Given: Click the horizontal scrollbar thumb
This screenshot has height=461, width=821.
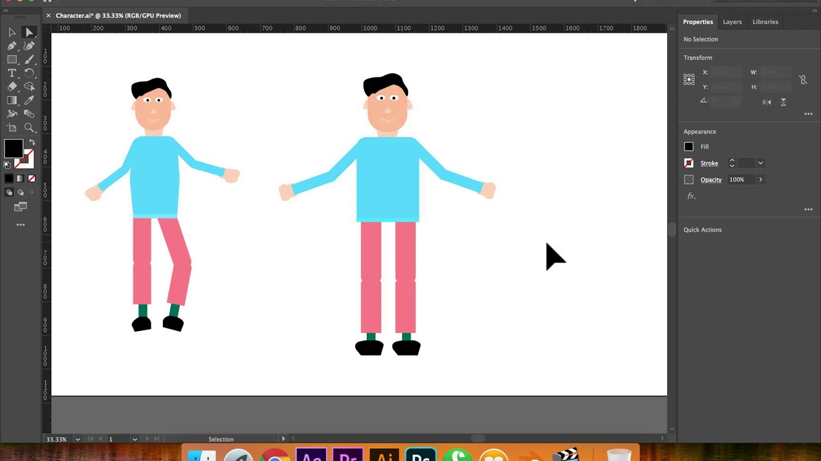Looking at the screenshot, I should coord(478,439).
